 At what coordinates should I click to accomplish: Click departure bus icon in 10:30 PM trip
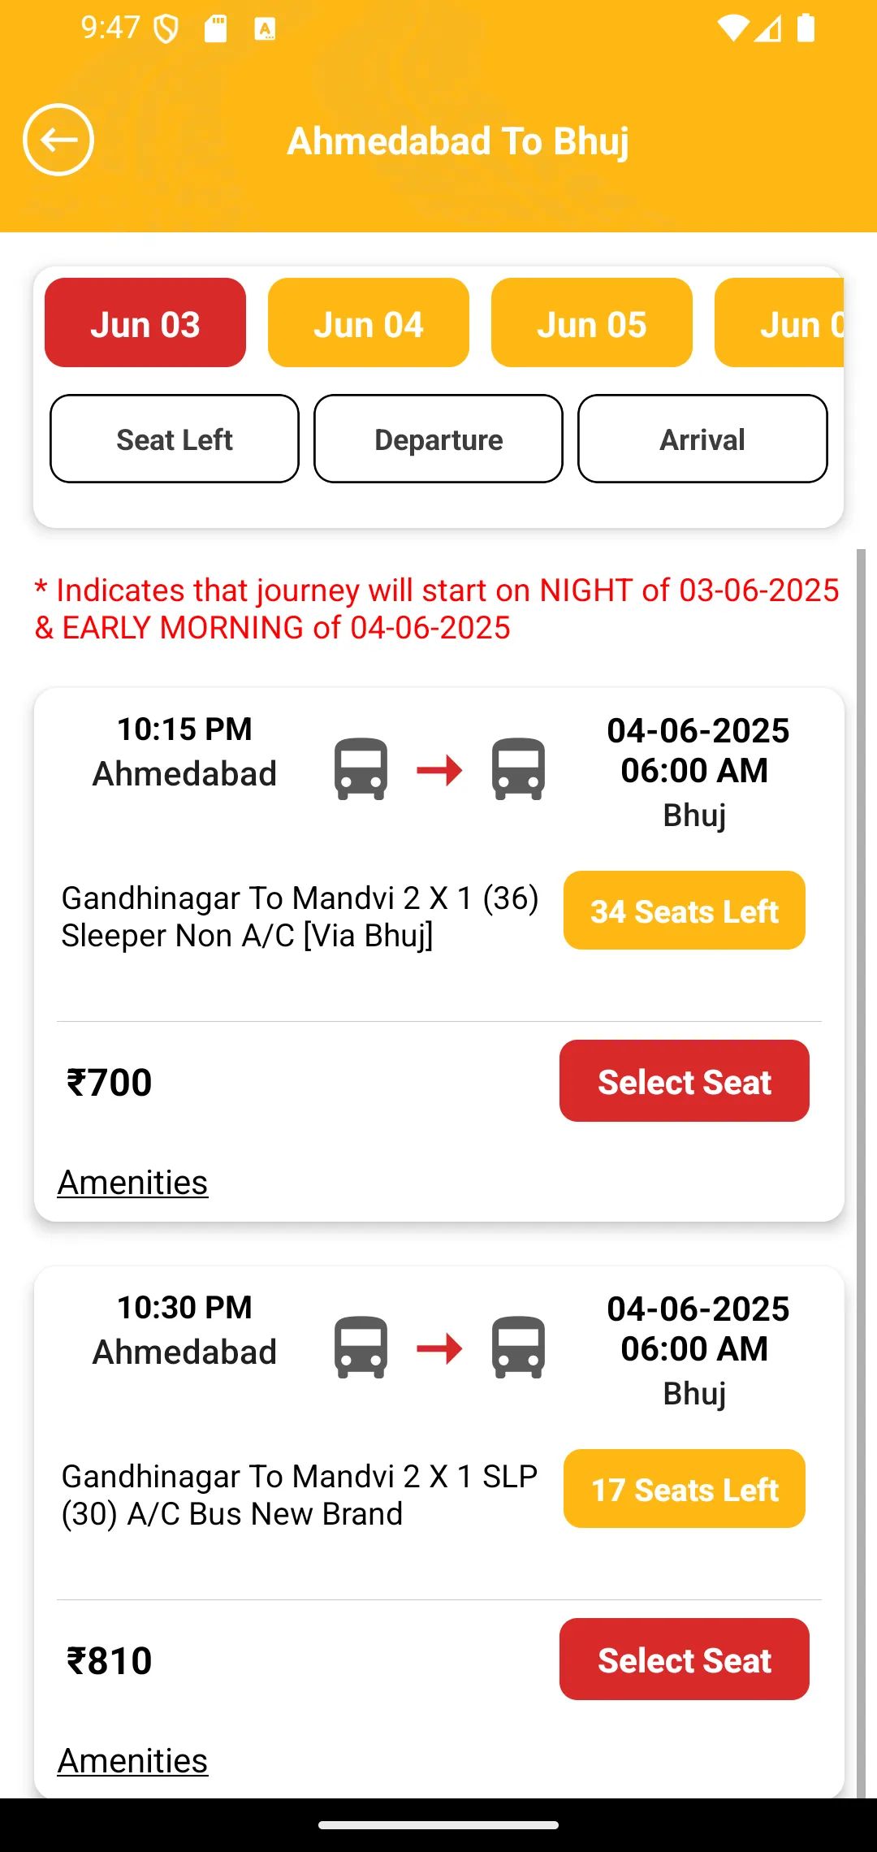click(x=361, y=1348)
